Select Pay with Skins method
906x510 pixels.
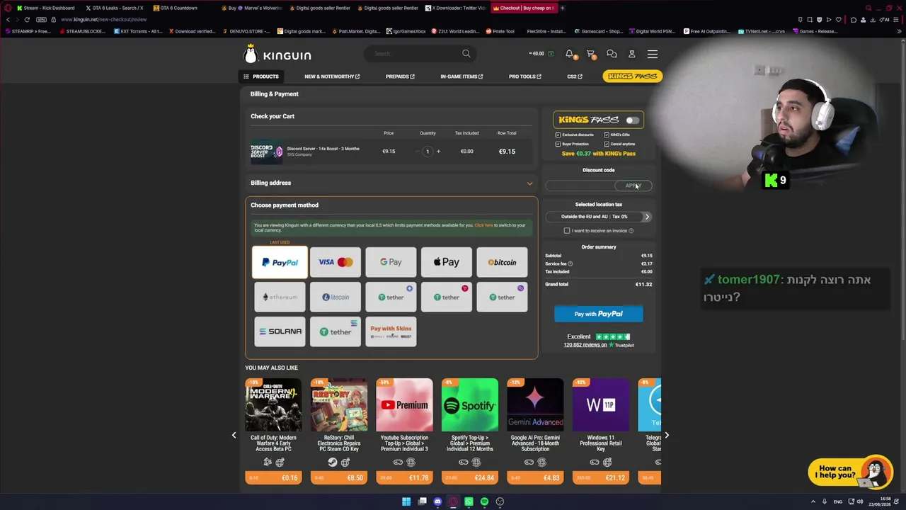[391, 331]
